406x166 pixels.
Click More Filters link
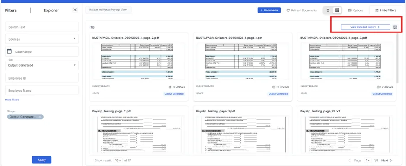[x=12, y=100]
